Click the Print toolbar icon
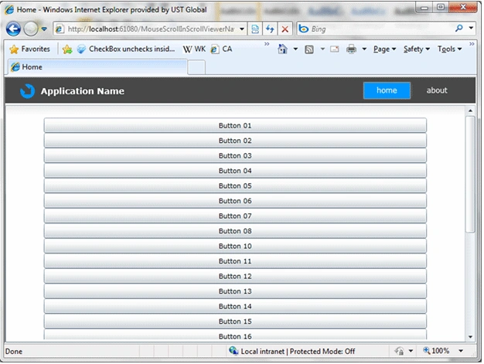484x364 pixels. [351, 49]
